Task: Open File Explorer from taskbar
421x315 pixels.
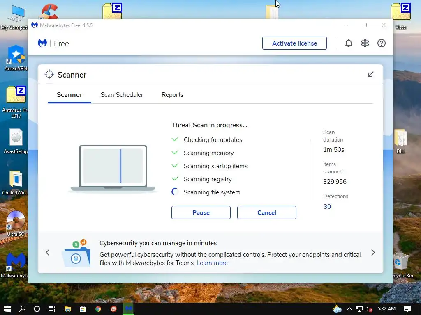Action: 68,309
